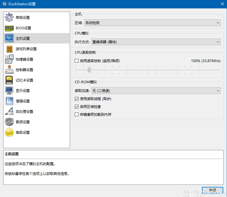Screen dimensions: 227x197
Task: Select 主机设置 in the sidebar
Action: click(x=37, y=38)
